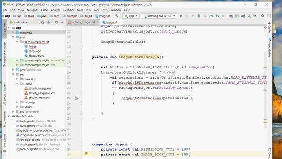
Task: Expand the manifests folder
Action: tap(13, 32)
